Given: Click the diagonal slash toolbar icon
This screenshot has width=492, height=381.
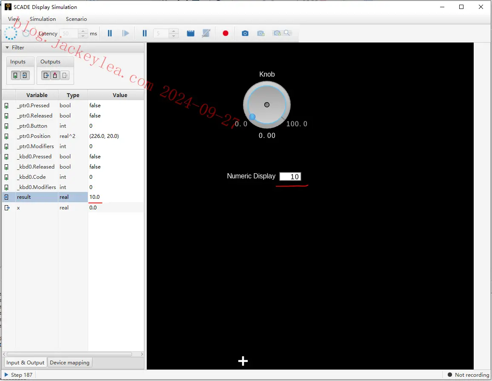Looking at the screenshot, I should (x=206, y=33).
